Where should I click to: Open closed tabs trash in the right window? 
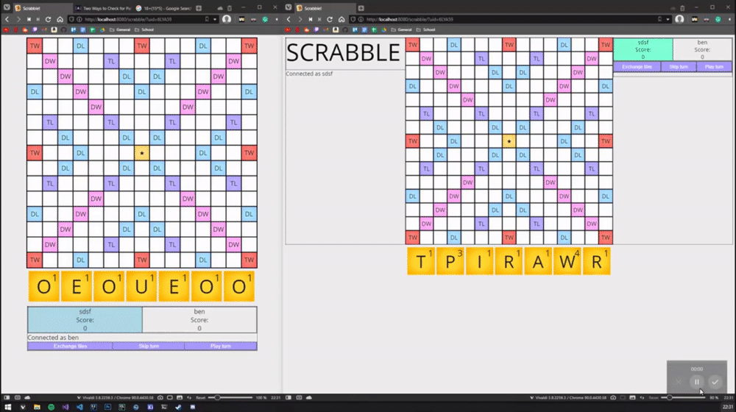tap(682, 8)
